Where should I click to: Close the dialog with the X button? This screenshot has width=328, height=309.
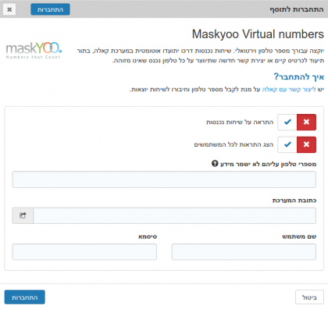pos(9,9)
